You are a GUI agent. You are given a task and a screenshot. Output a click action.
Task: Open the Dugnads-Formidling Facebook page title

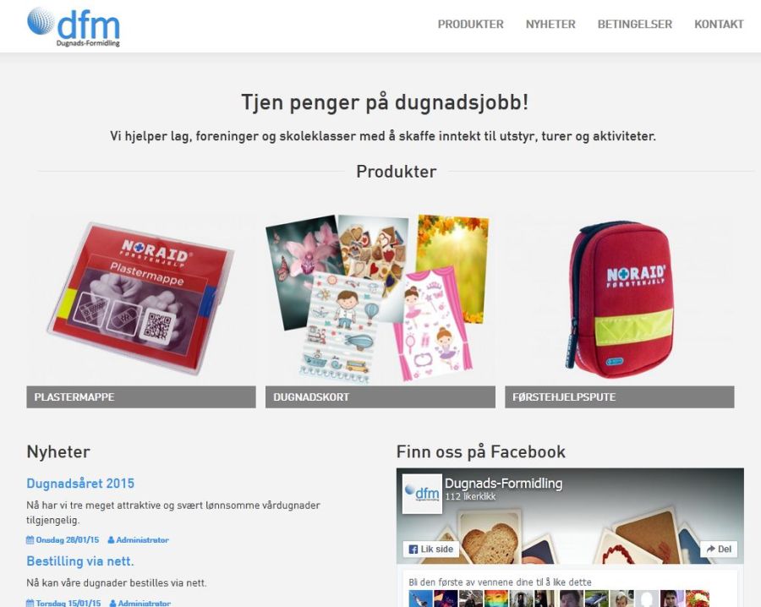[503, 484]
